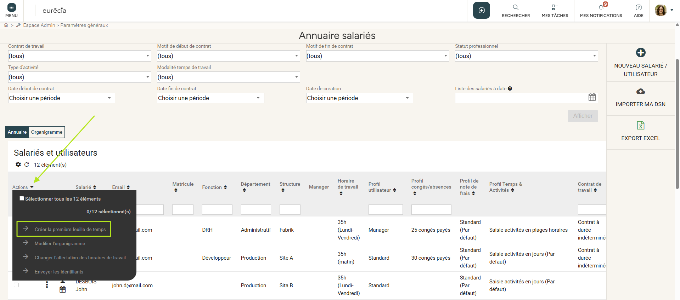Click the Matricule filter input field
The height and width of the screenshot is (300, 680).
tap(182, 210)
